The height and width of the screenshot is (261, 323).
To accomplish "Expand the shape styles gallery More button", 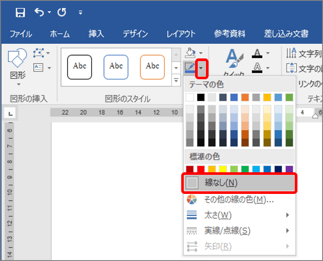I will [176, 80].
